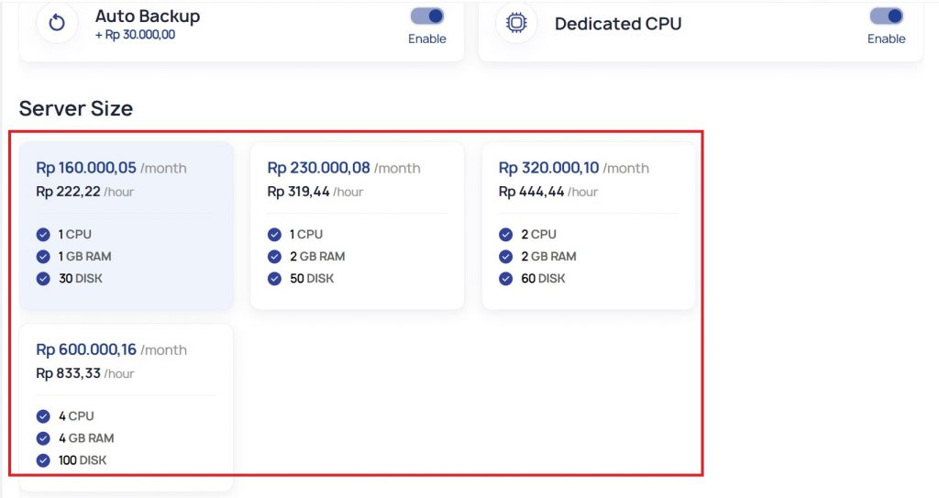This screenshot has height=498, width=939.
Task: Click the checkmark icon beside 2 CPU
Action: click(x=505, y=234)
